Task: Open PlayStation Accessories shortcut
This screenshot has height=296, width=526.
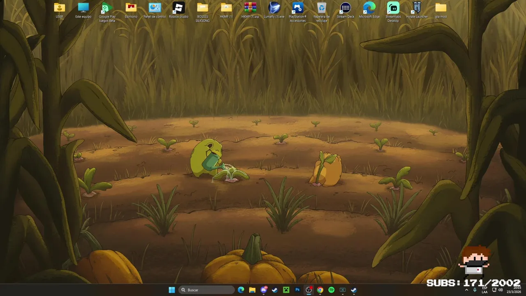Action: (298, 12)
